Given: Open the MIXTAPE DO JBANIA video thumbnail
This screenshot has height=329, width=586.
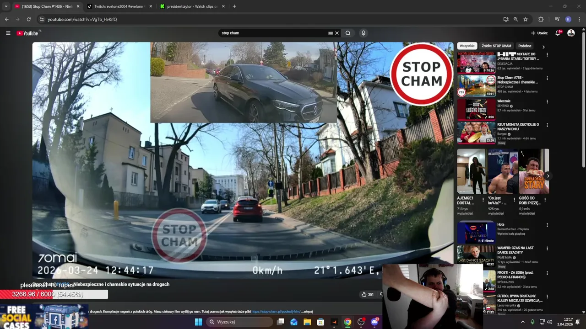Looking at the screenshot, I should (x=476, y=62).
